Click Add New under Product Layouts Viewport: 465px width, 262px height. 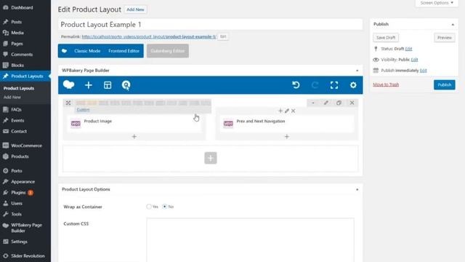pyautogui.click(x=12, y=97)
